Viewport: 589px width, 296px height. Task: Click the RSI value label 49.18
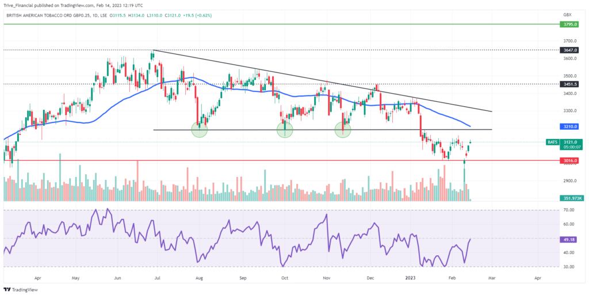(569, 239)
